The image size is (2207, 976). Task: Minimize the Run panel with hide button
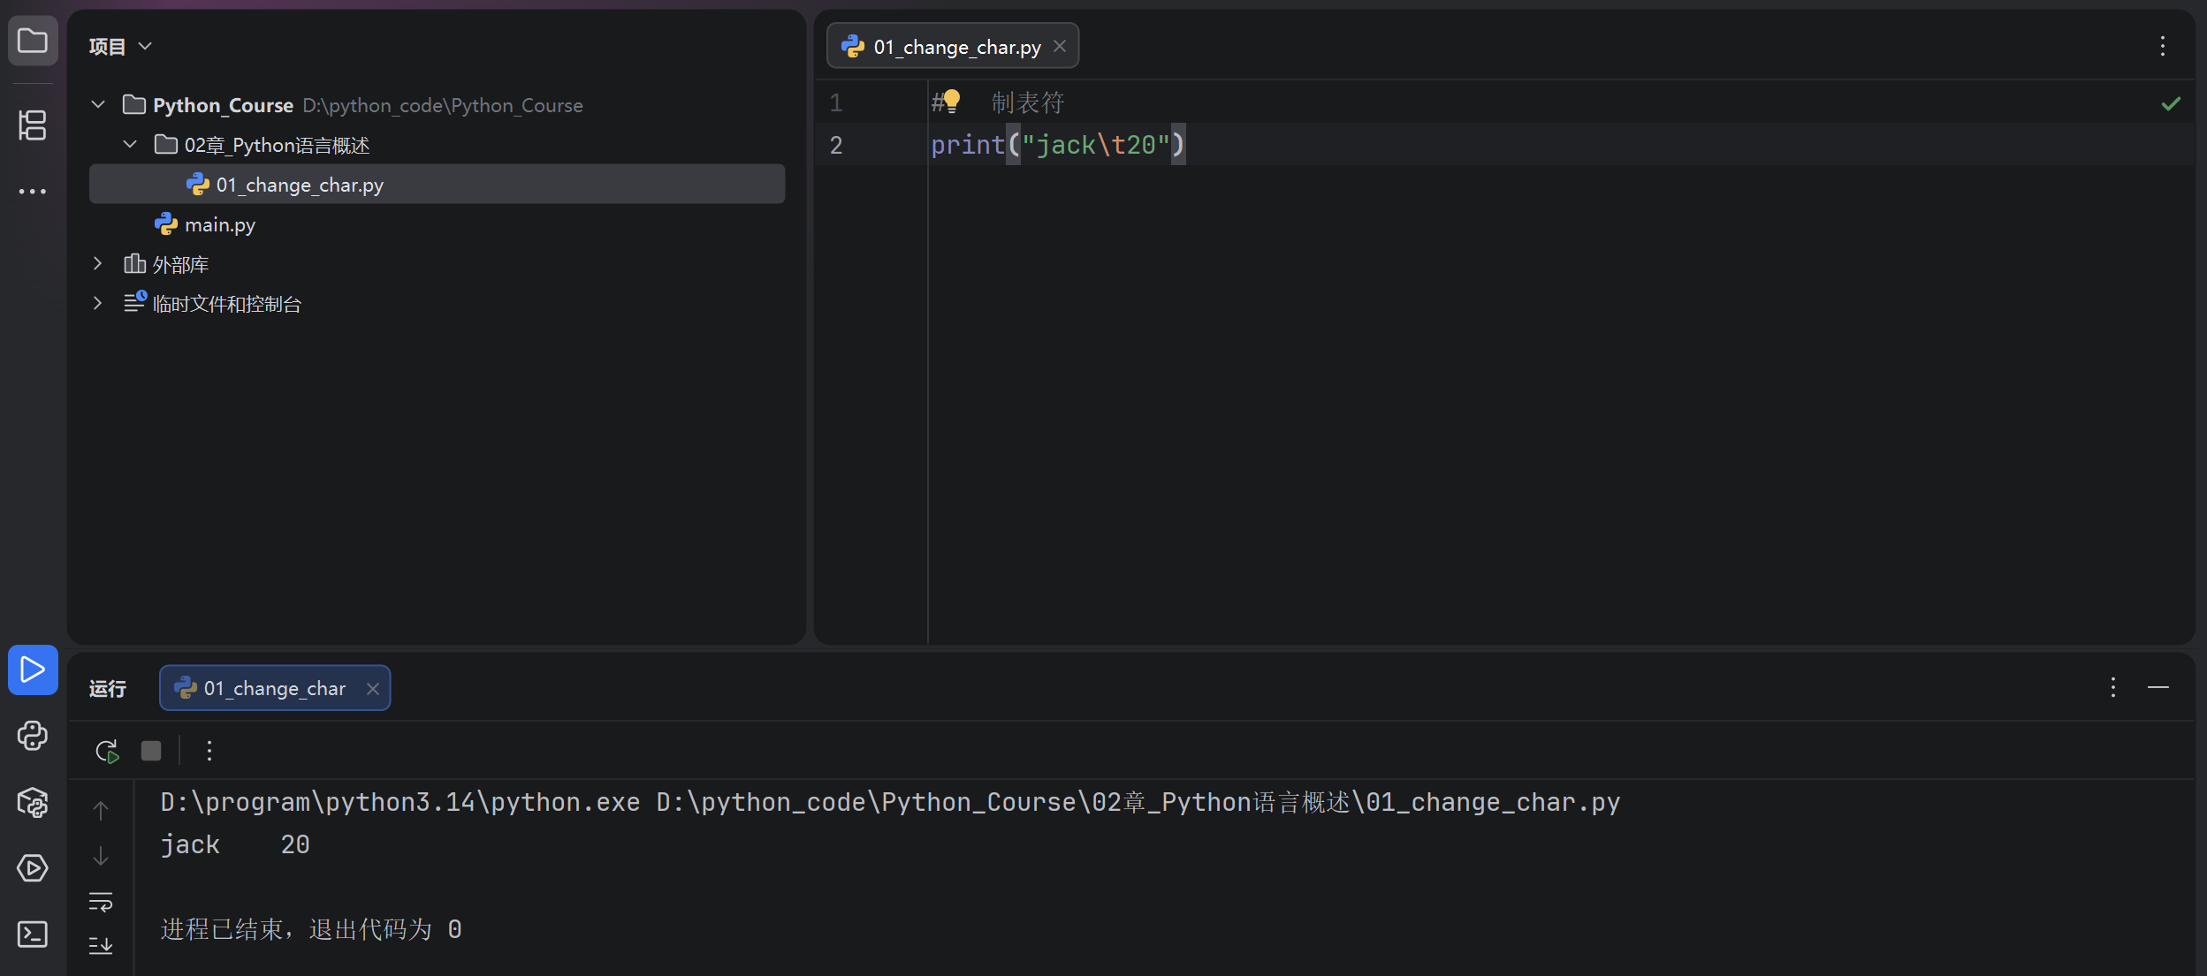[x=2158, y=688]
